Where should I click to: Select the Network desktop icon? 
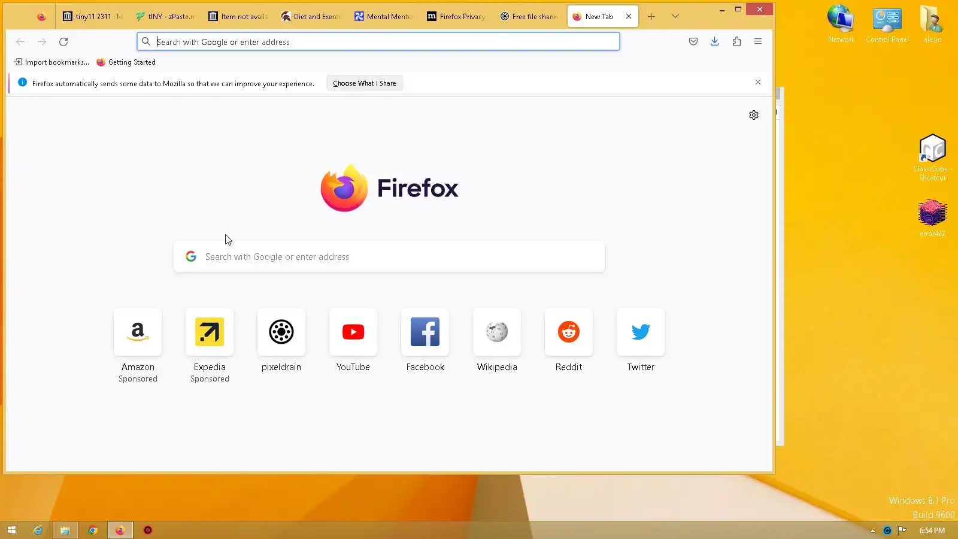(841, 24)
